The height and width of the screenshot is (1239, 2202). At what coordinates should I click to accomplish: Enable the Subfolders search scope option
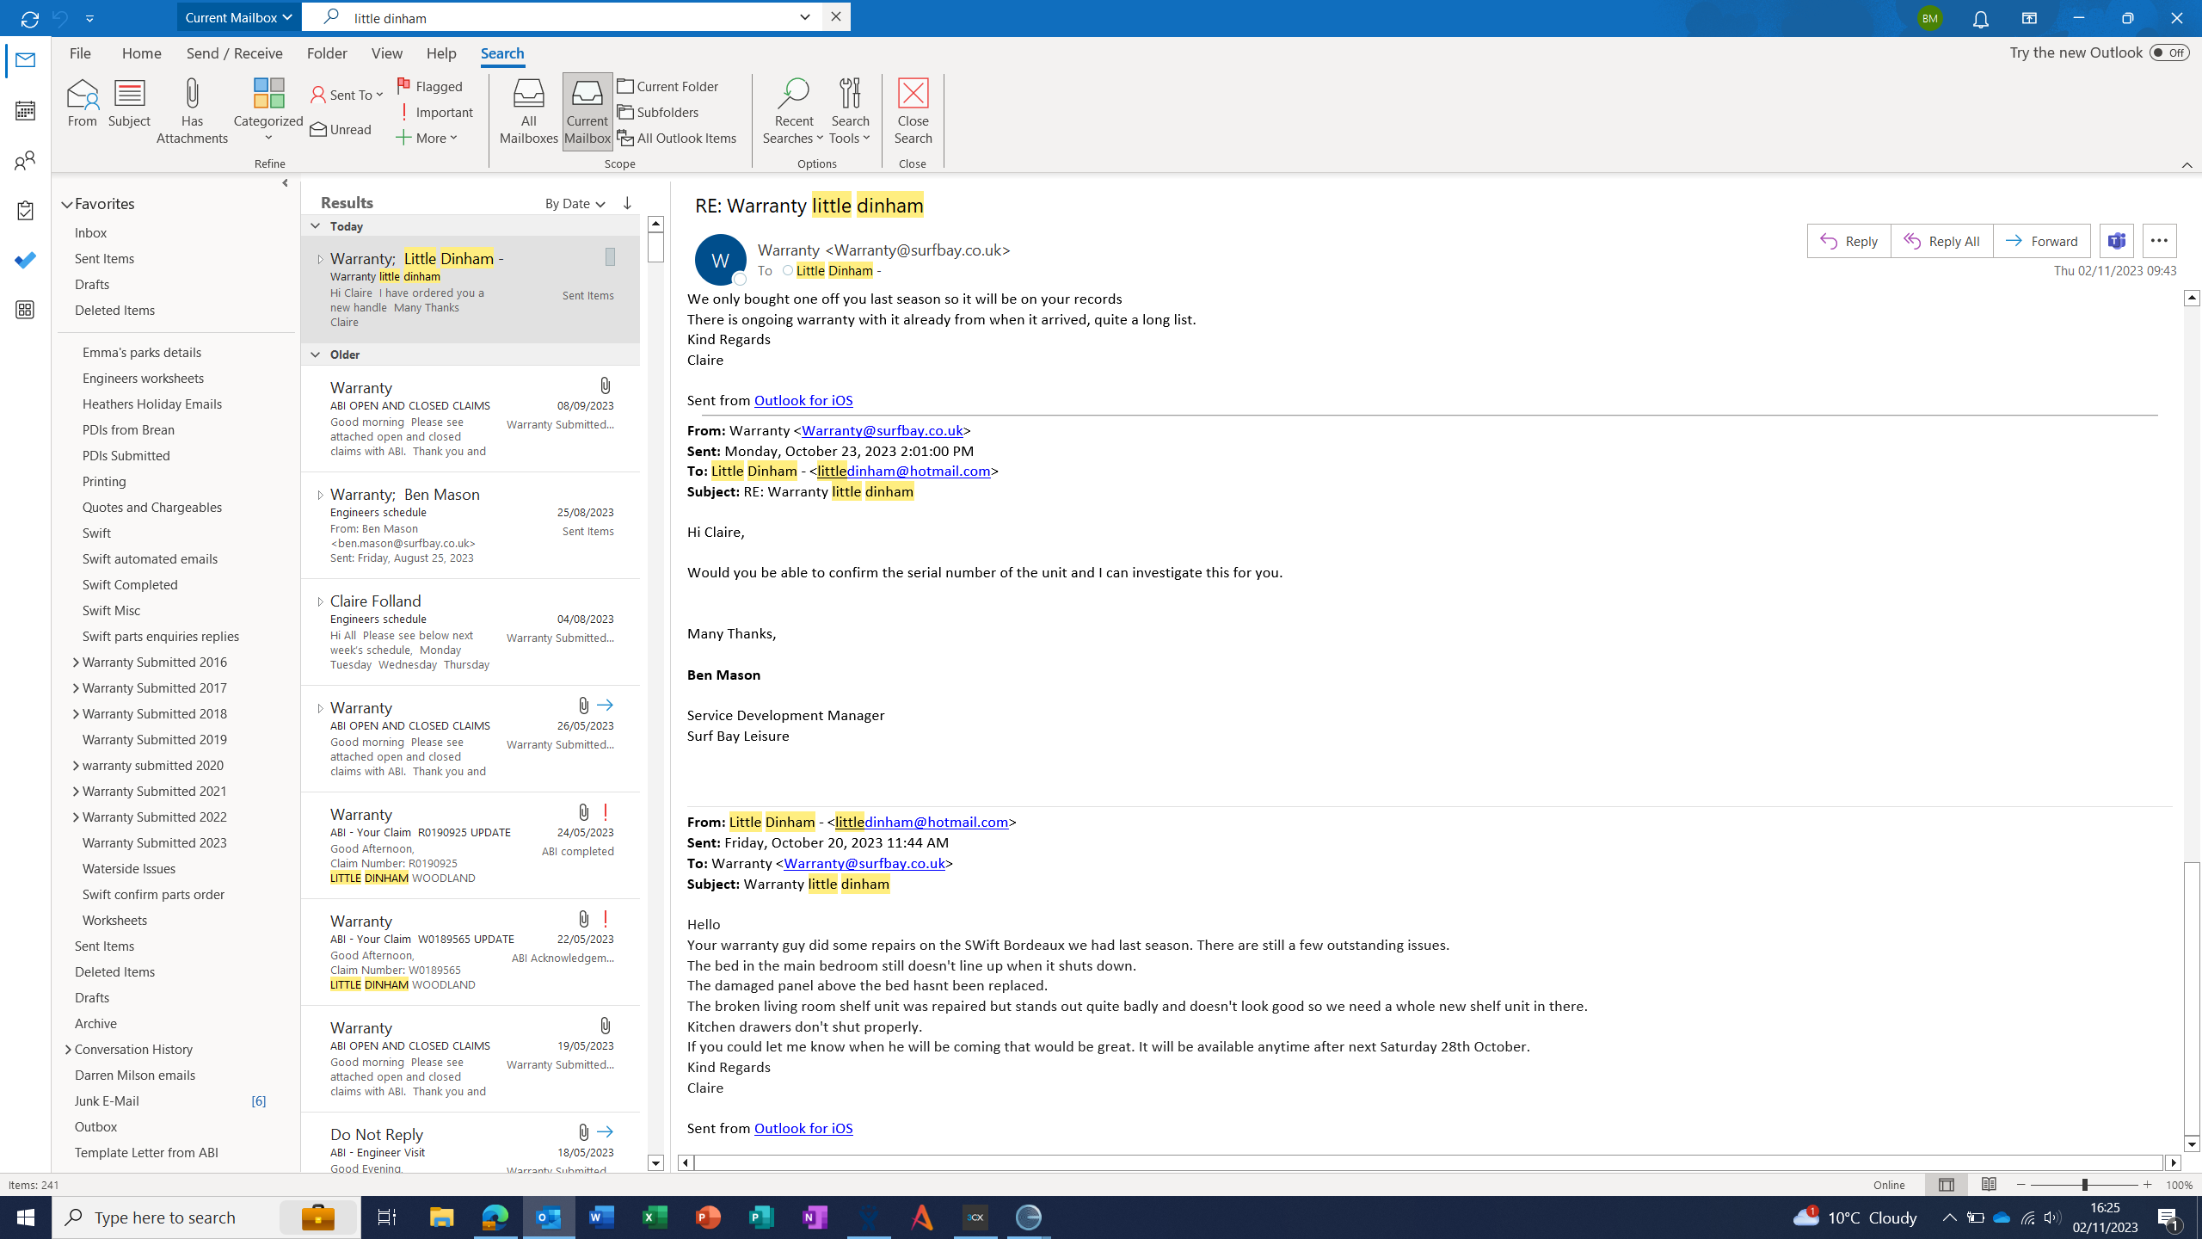[x=658, y=112]
